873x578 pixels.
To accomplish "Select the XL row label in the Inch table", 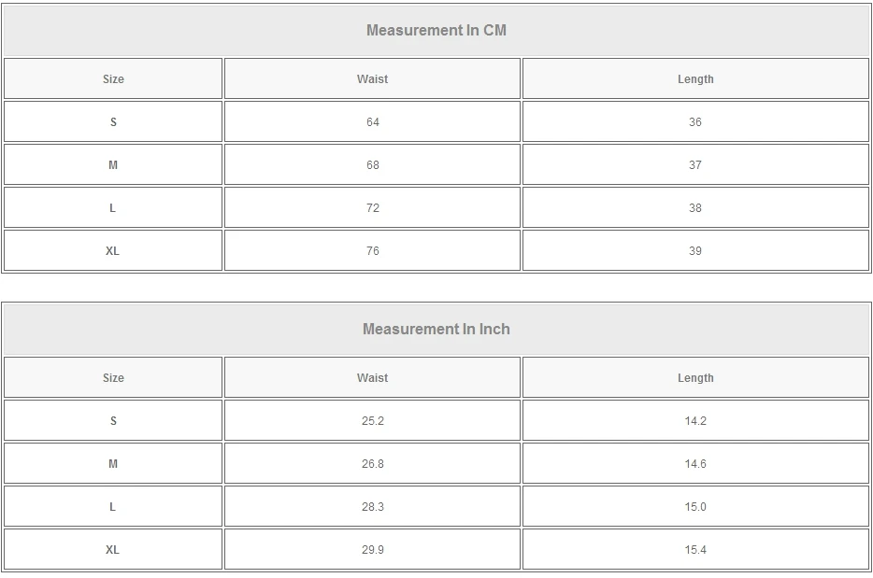I will coord(113,550).
